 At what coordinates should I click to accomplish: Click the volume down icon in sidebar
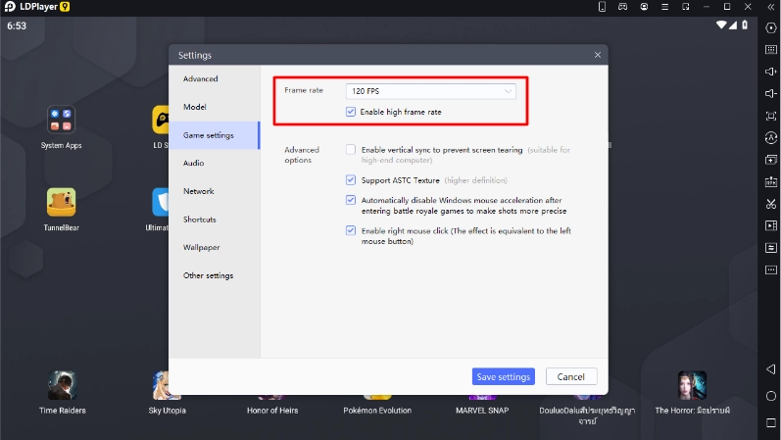pyautogui.click(x=770, y=93)
